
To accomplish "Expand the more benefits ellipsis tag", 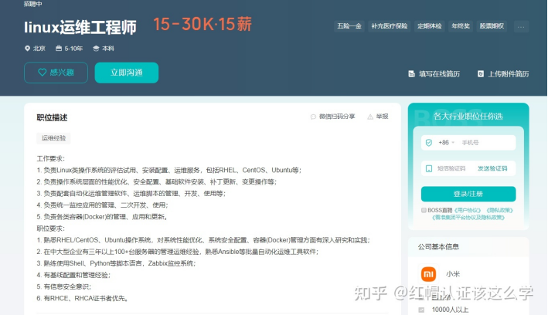I will (x=521, y=26).
